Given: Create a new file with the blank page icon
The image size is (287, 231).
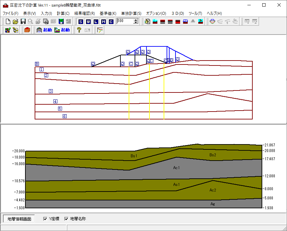Looking at the screenshot, I should (x=8, y=21).
